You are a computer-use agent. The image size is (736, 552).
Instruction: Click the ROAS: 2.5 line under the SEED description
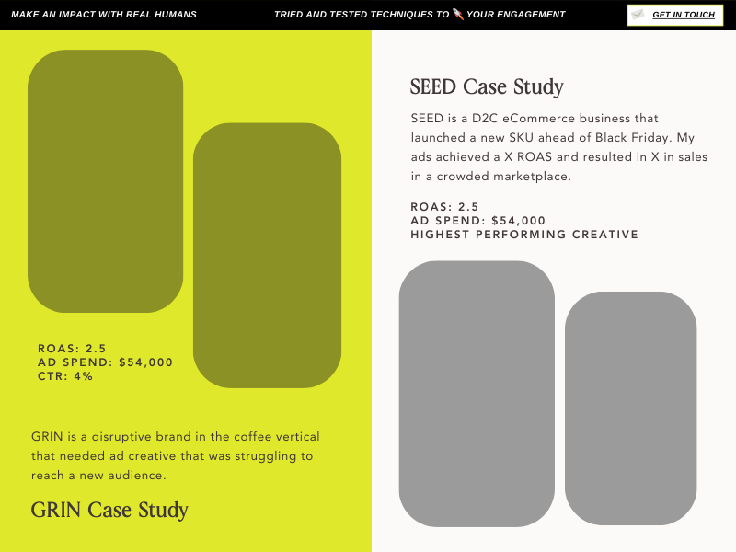pos(444,206)
